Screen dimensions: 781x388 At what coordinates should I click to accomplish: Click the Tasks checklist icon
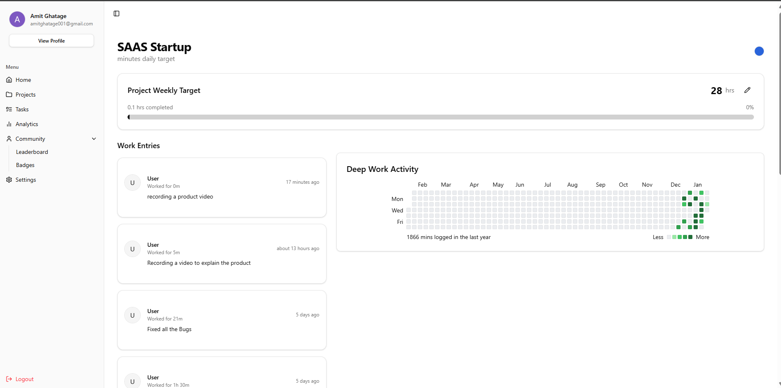[x=9, y=109]
